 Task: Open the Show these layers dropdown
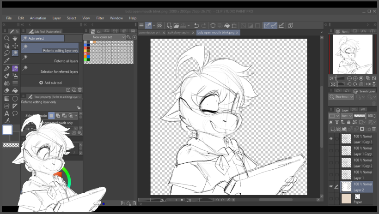tap(341, 97)
